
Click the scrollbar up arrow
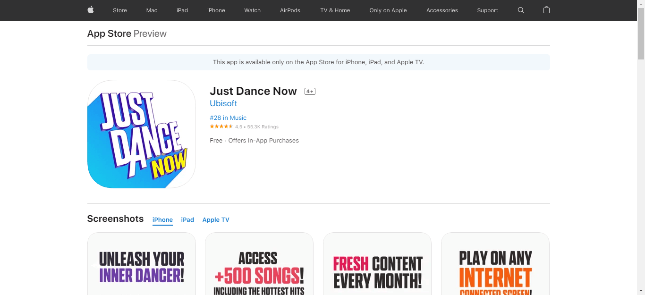641,4
